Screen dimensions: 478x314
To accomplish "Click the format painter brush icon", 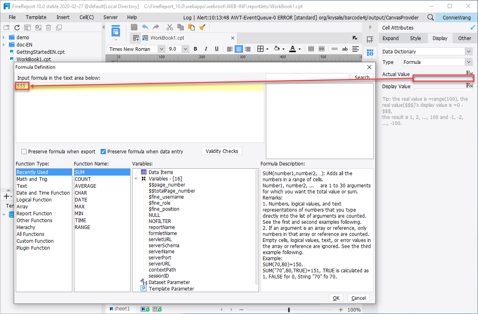I will click(202, 27).
